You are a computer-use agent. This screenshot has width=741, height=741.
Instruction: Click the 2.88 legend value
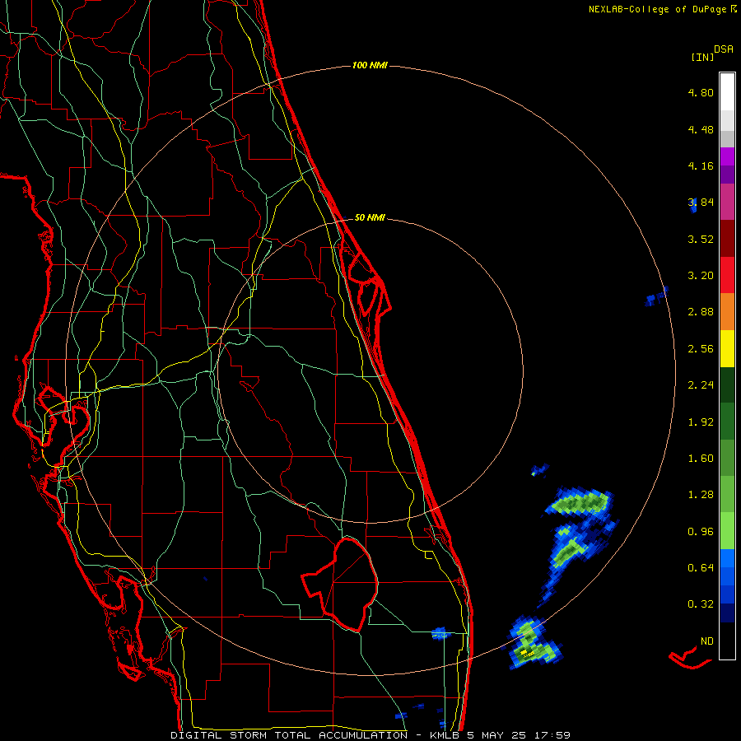pyautogui.click(x=701, y=312)
